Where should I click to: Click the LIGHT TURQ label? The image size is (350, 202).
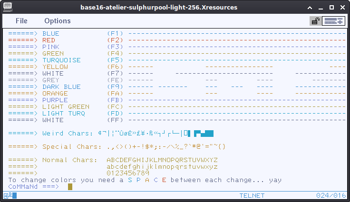[64, 114]
